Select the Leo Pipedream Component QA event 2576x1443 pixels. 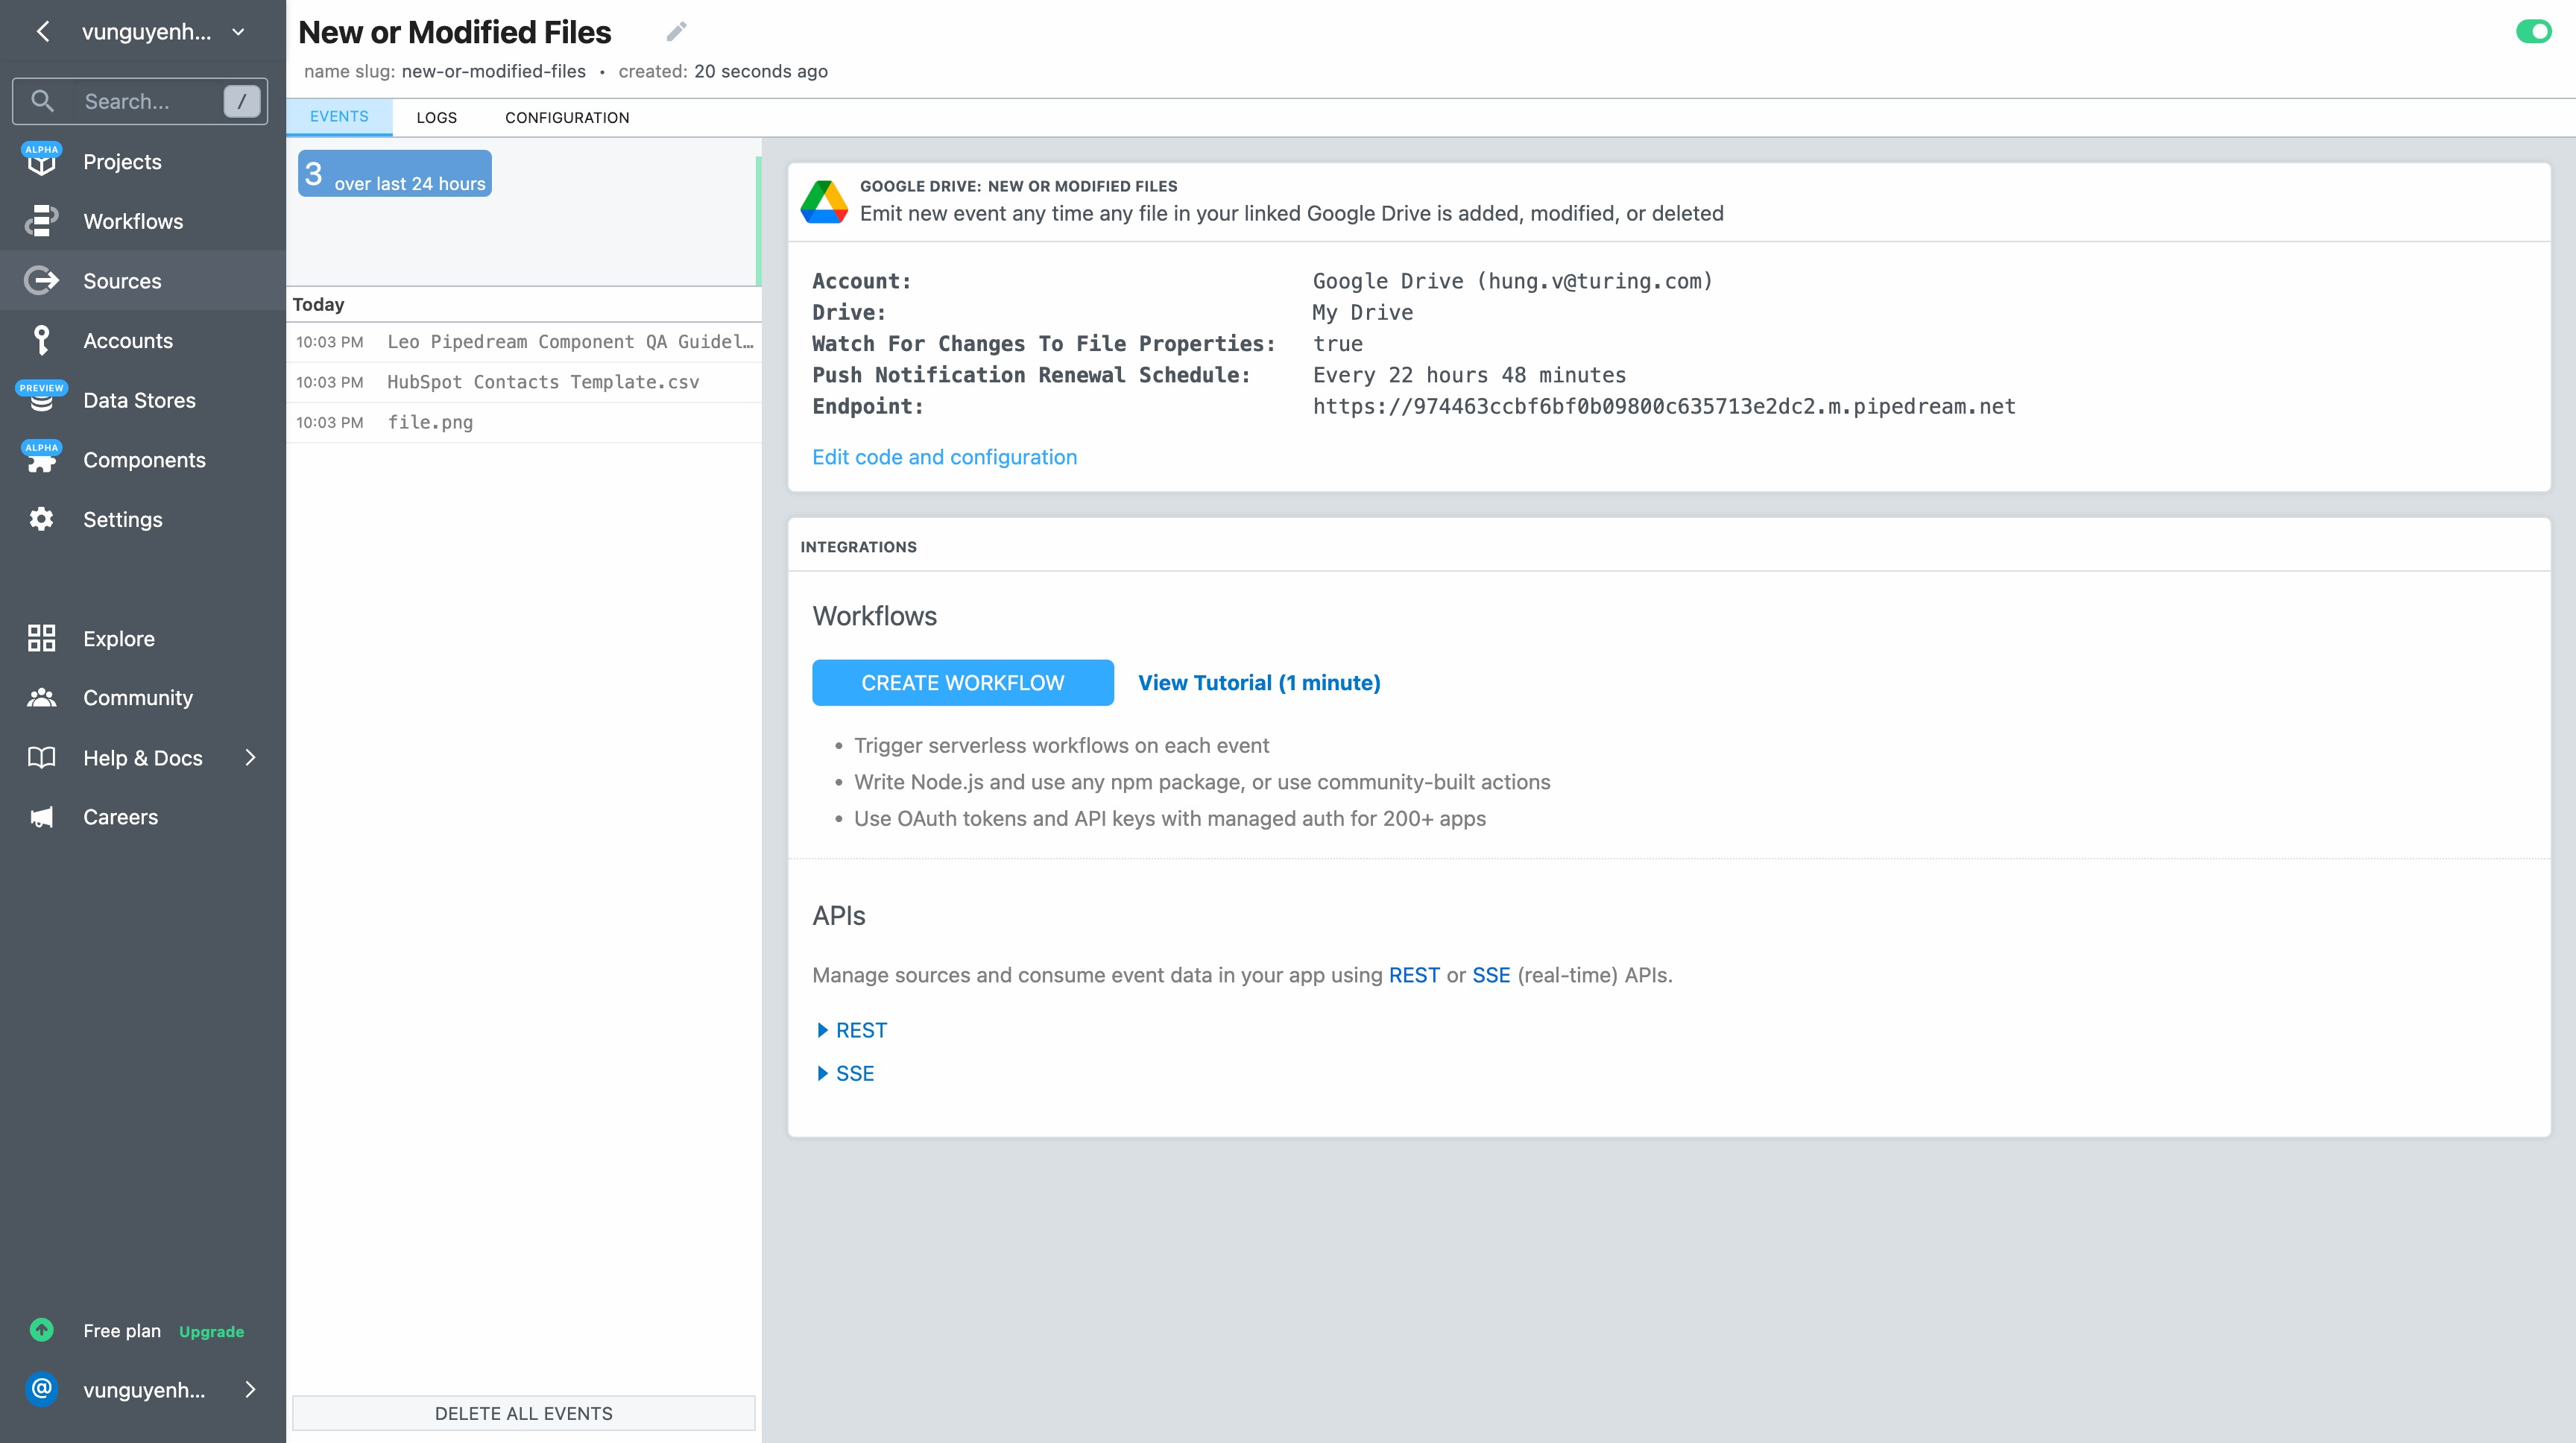tap(524, 342)
